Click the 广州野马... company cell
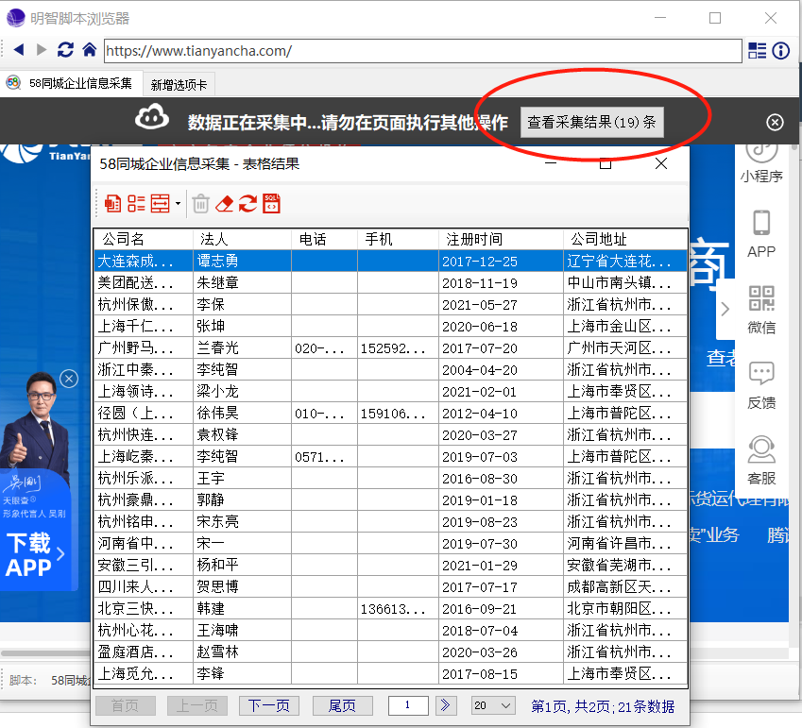The image size is (802, 728). coord(144,347)
